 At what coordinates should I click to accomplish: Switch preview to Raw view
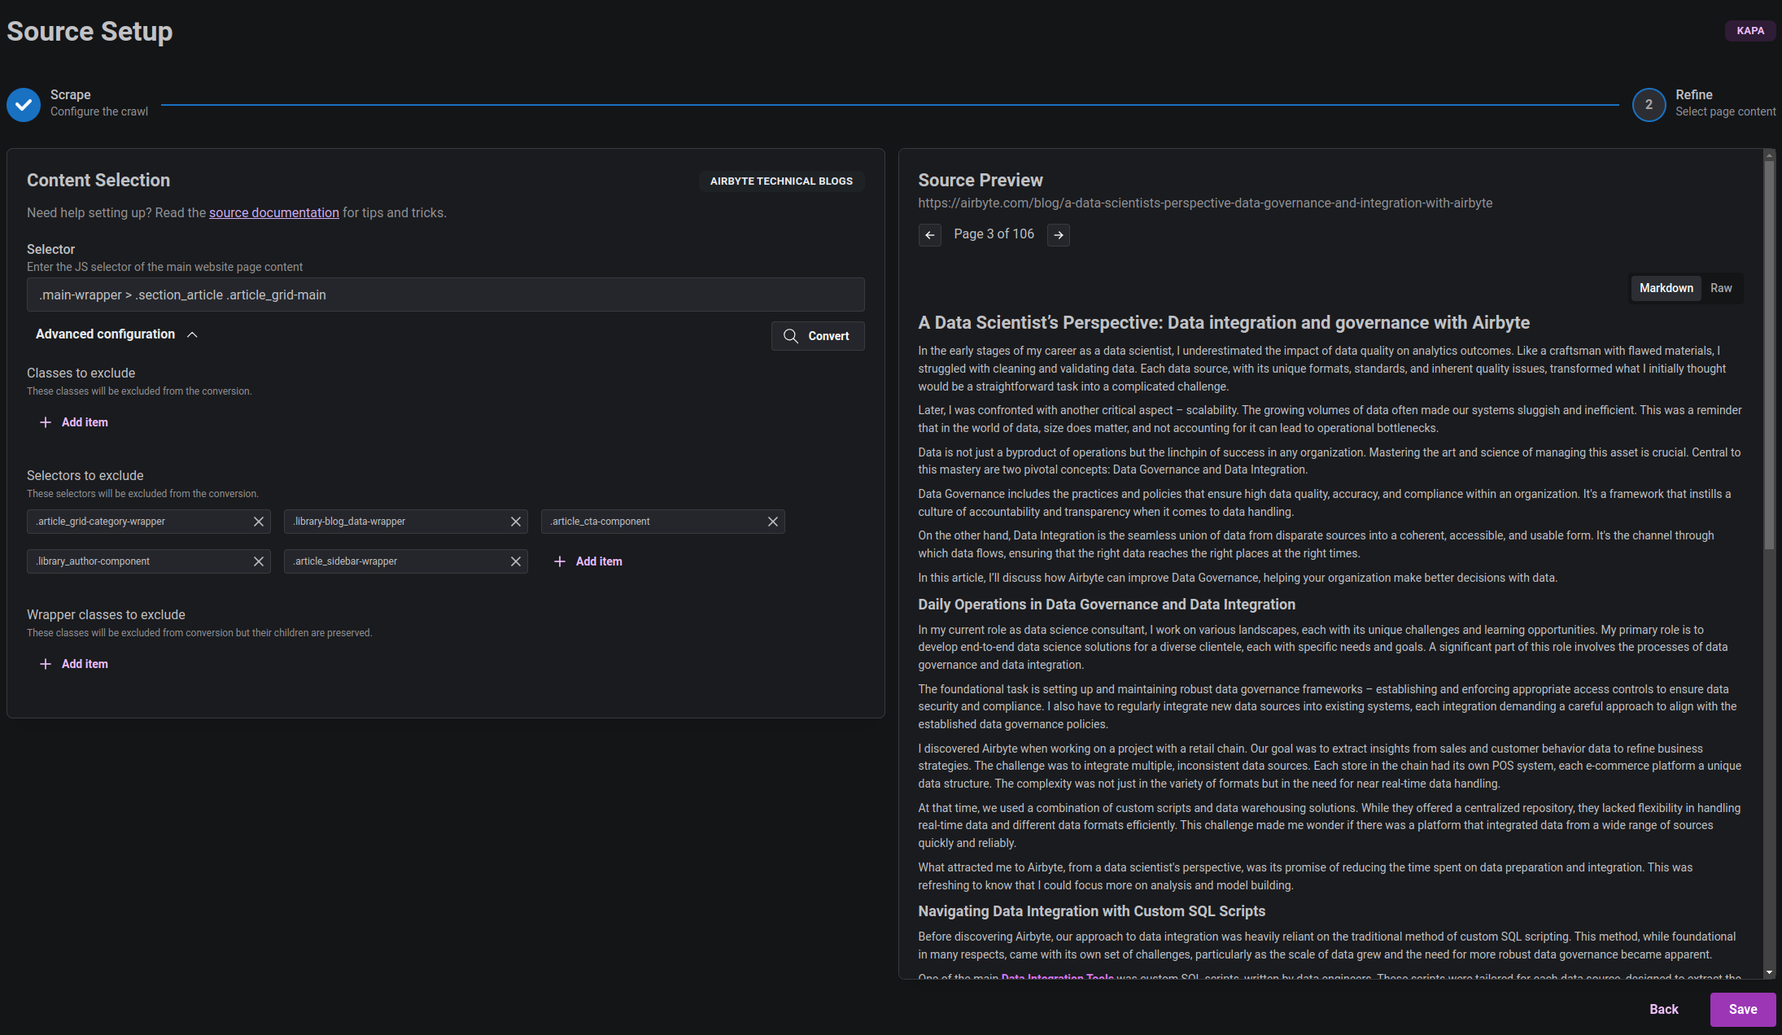pyautogui.click(x=1721, y=288)
